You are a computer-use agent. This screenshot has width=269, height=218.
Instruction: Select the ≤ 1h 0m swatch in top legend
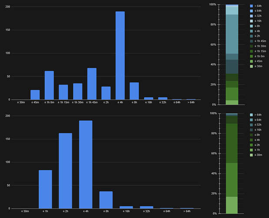pyautogui.click(x=251, y=56)
